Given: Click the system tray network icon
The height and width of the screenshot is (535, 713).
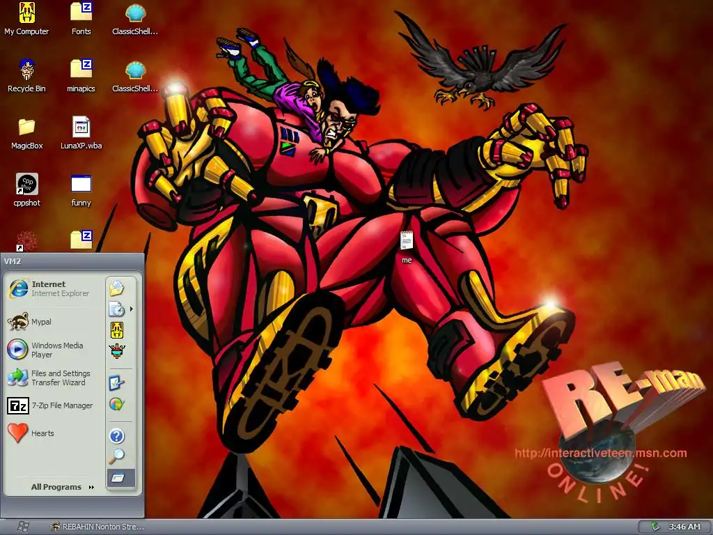Looking at the screenshot, I should 655,527.
